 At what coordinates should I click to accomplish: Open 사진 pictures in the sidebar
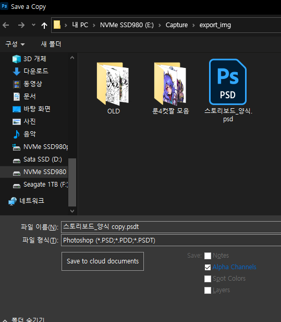[x=30, y=121]
